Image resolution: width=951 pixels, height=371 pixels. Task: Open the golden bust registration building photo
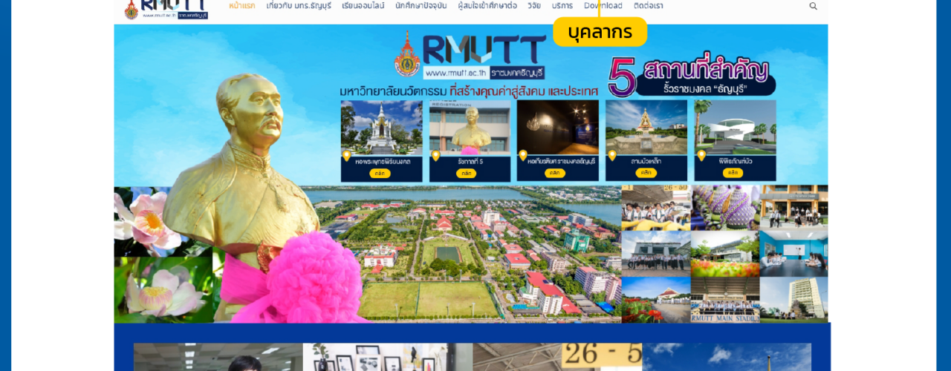[x=470, y=128]
